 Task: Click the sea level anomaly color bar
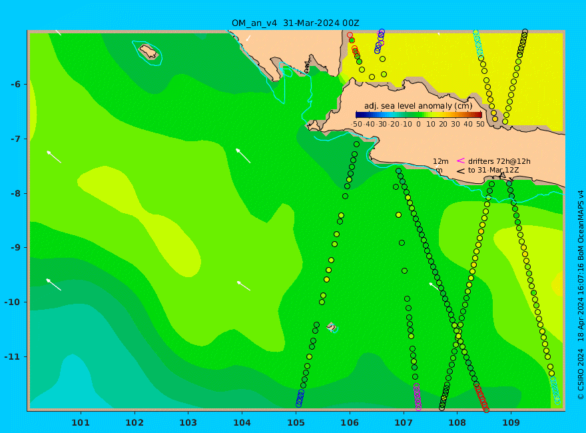pos(419,115)
